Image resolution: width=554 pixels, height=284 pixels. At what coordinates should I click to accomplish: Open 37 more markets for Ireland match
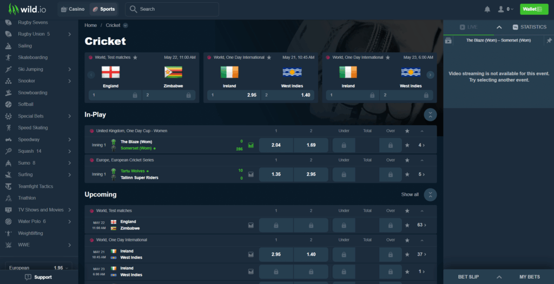tap(421, 254)
